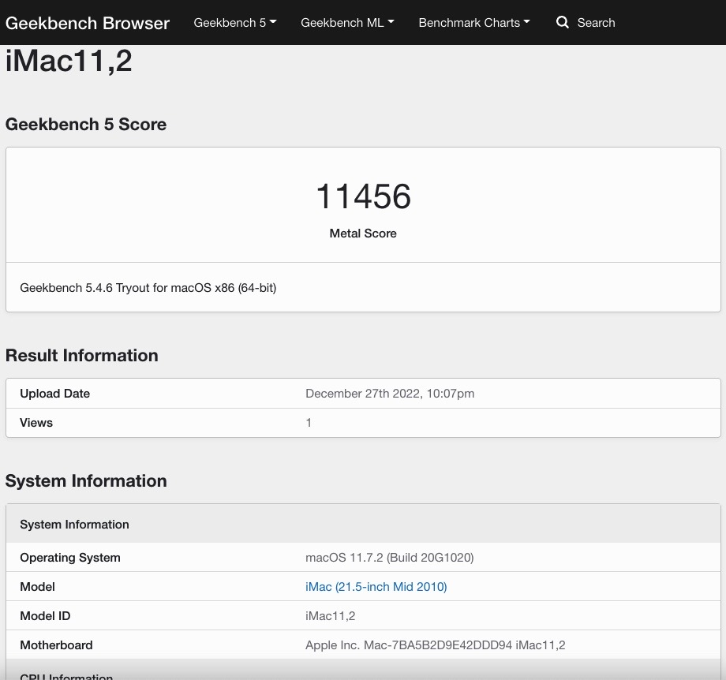Go to Geekbench Browser home
726x680 pixels.
(88, 23)
